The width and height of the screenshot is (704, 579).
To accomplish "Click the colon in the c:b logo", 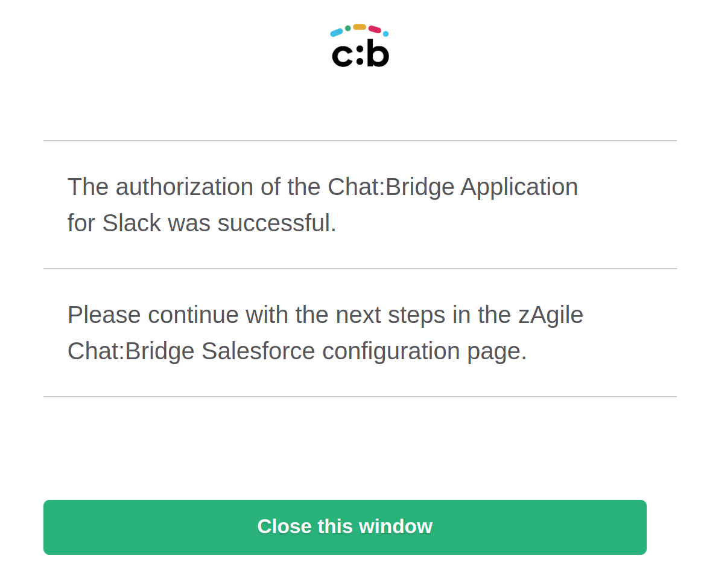I will (360, 56).
